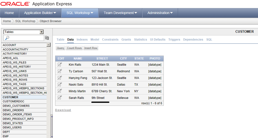Switch to the Constraints tab
This screenshot has height=138, width=258.
110,40
